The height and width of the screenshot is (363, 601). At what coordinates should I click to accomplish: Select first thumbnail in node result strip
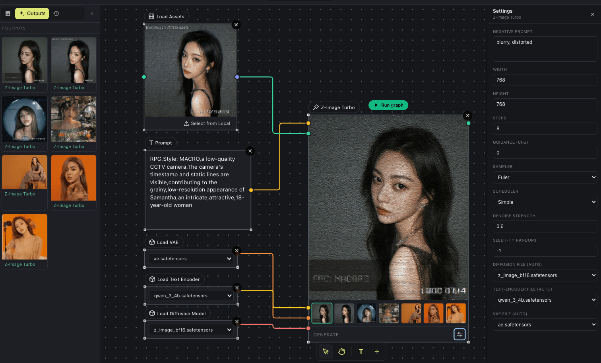coord(322,313)
